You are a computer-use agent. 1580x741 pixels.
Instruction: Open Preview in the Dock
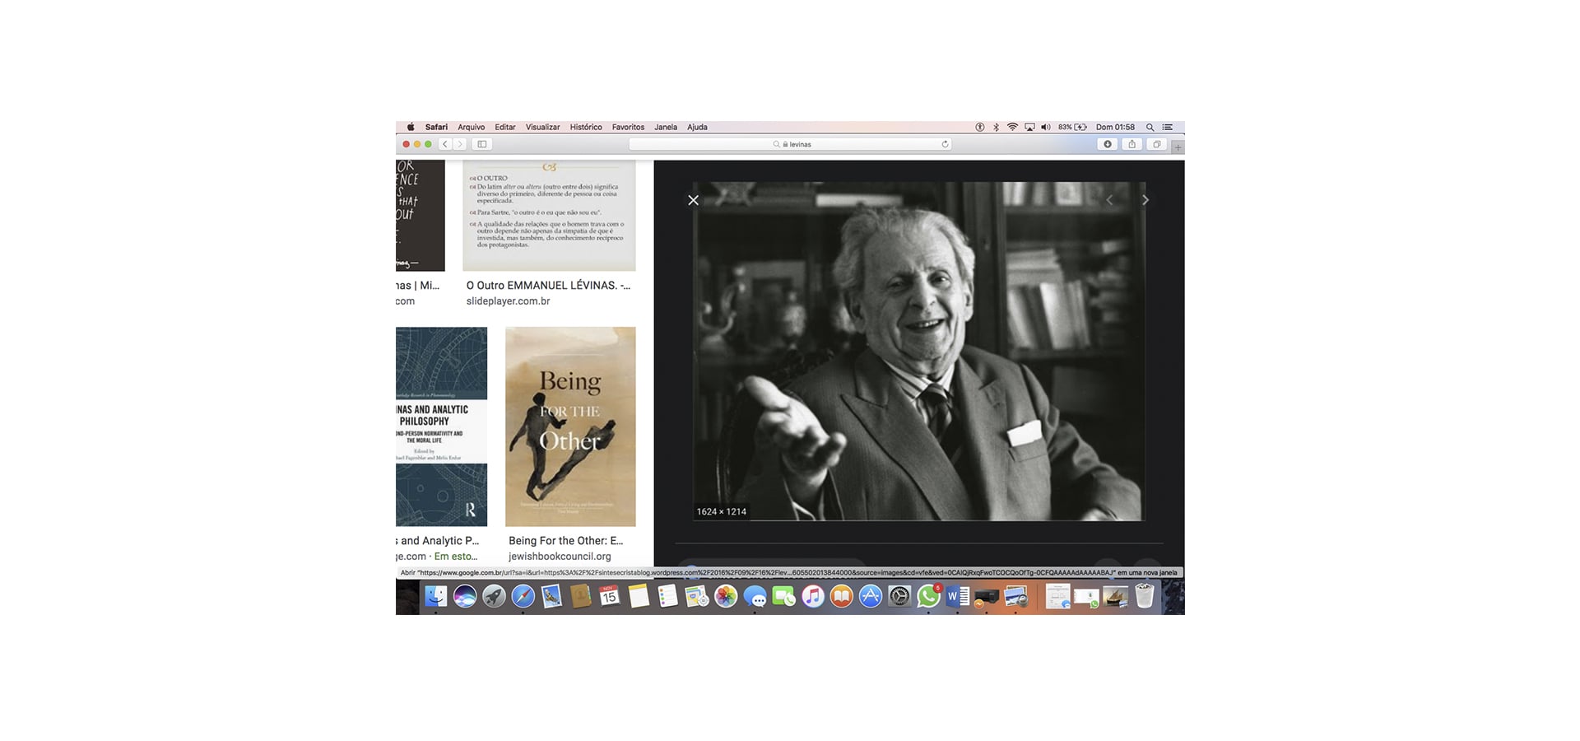[x=1015, y=596]
